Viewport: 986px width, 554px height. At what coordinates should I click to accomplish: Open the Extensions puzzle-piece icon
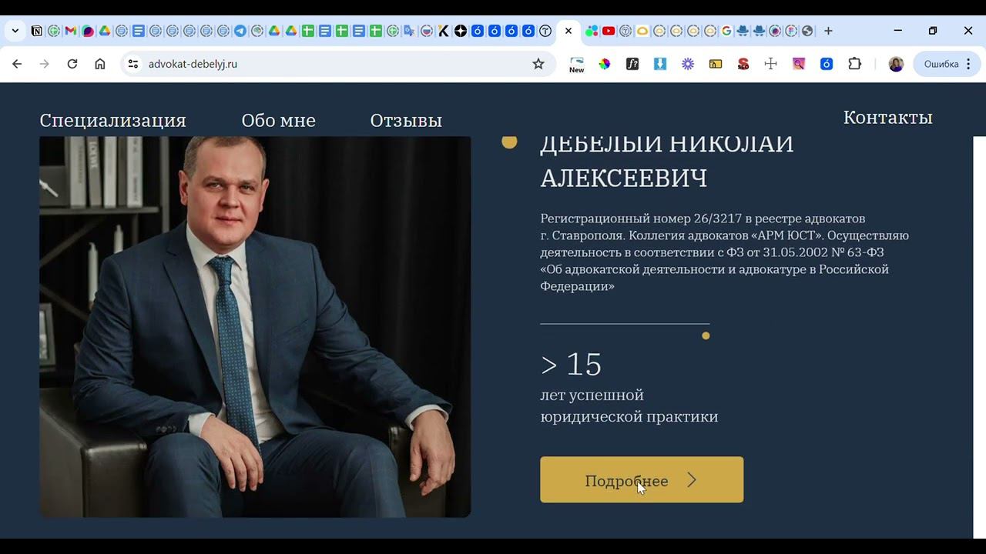click(x=854, y=64)
